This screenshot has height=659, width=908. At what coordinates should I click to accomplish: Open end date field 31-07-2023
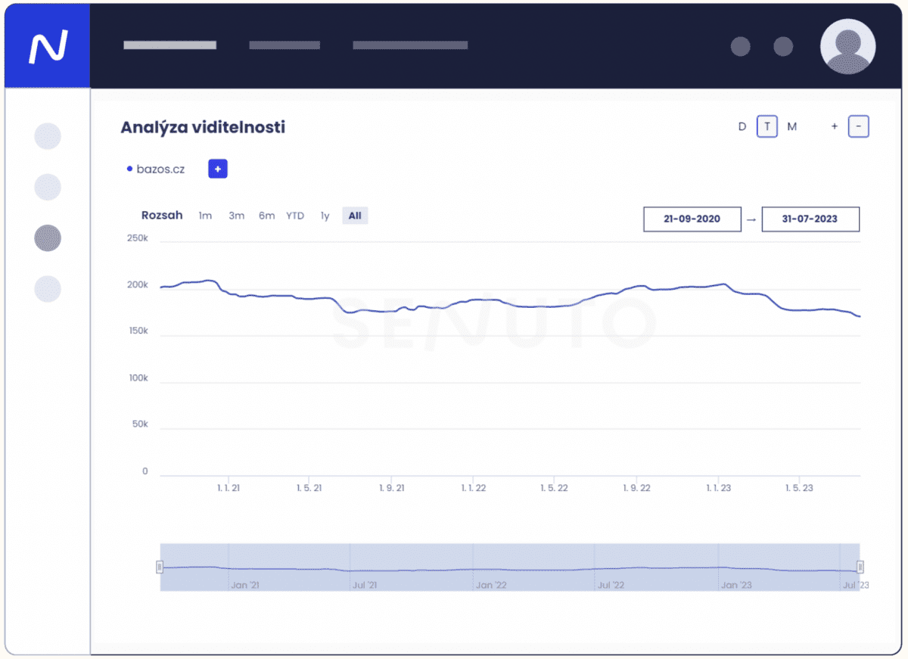tap(810, 219)
